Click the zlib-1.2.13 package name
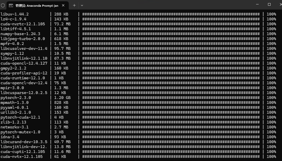 [13, 122]
